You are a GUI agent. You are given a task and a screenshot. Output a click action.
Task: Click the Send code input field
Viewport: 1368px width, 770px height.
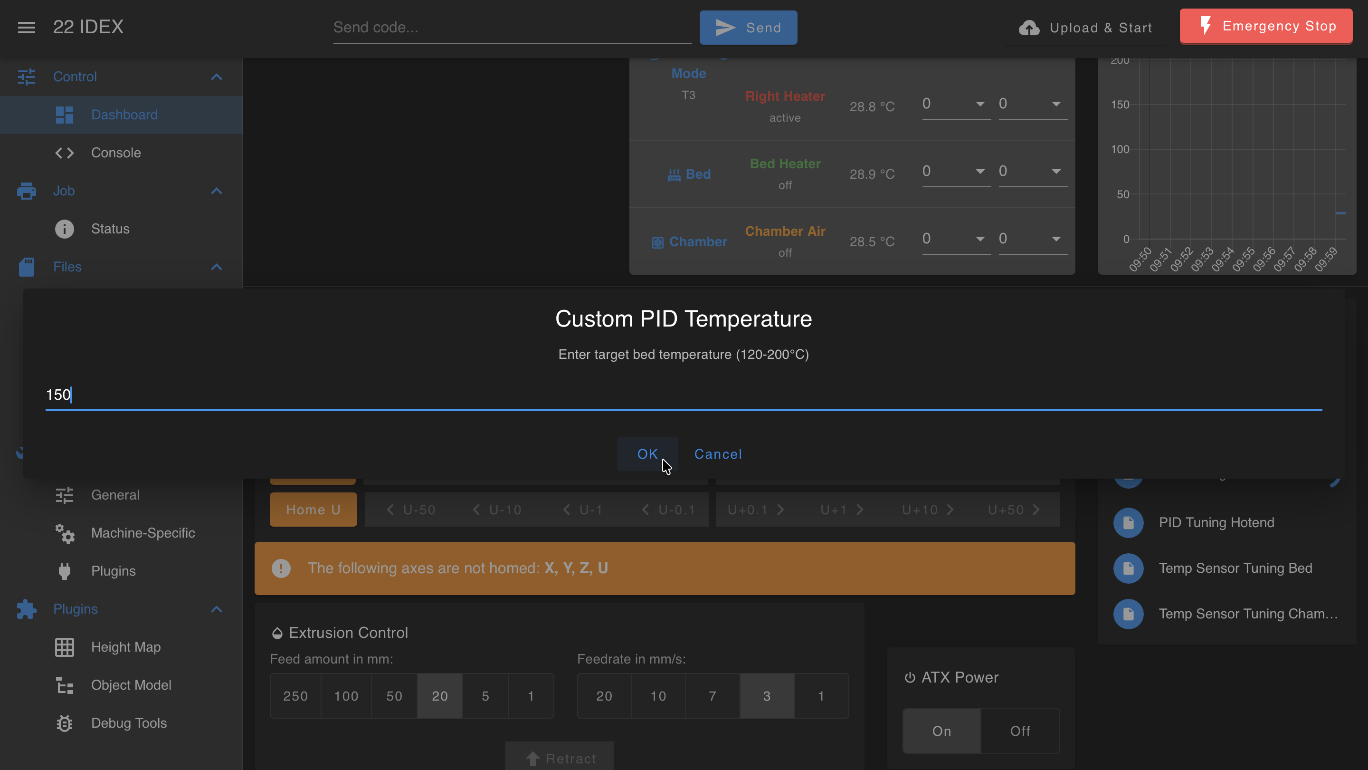tap(512, 28)
